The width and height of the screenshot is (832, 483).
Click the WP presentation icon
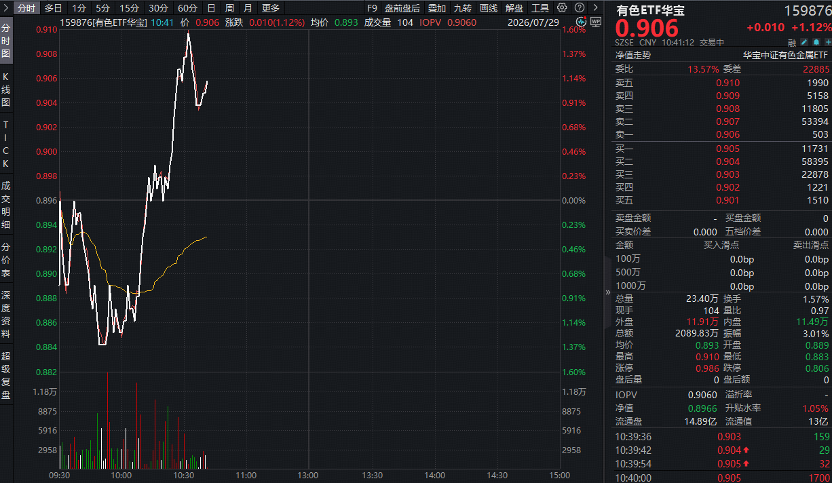[x=596, y=22]
